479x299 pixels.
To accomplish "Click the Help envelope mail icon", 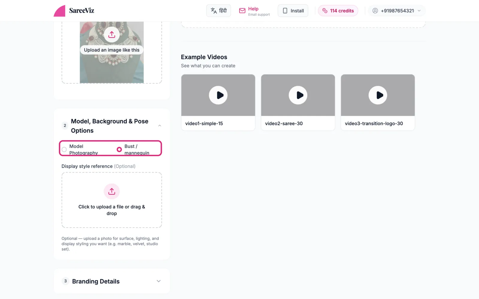I will (242, 11).
